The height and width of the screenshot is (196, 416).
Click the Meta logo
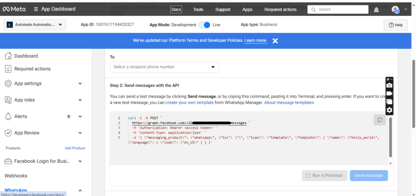[x=14, y=9]
